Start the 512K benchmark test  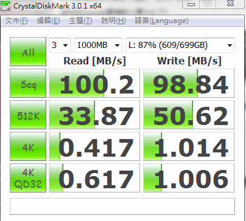tap(28, 115)
